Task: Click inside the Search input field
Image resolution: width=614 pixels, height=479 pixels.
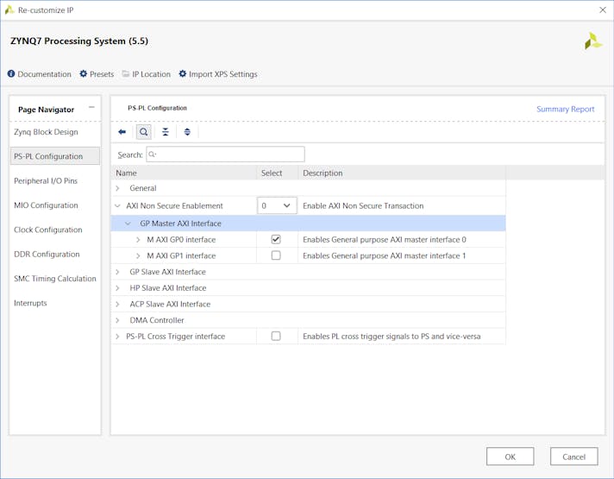Action: (x=226, y=154)
